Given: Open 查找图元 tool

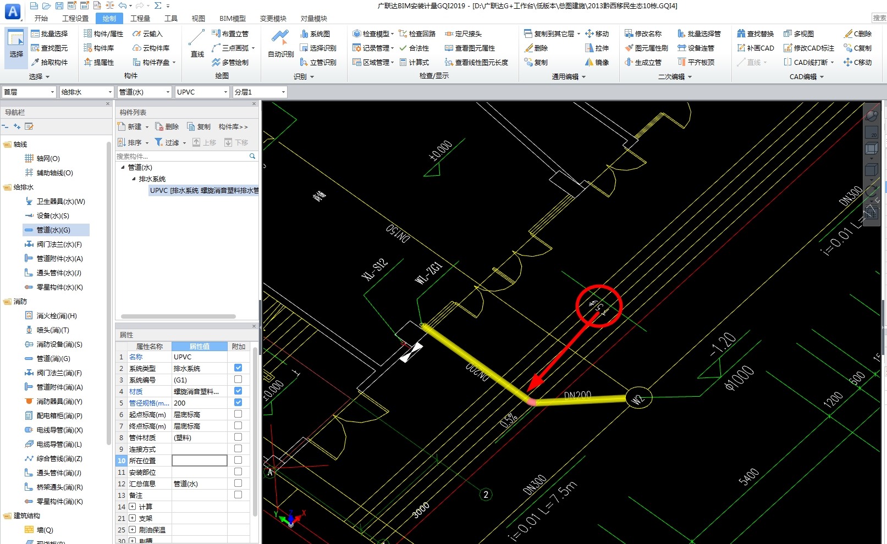Looking at the screenshot, I should [49, 48].
